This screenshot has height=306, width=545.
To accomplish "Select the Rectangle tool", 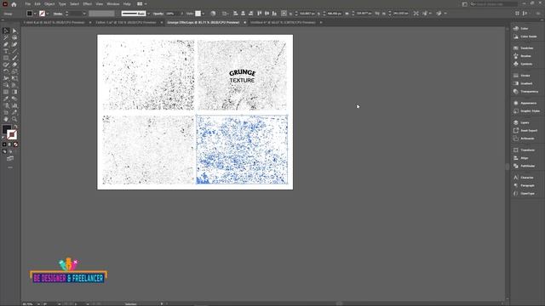I will [x=6, y=58].
